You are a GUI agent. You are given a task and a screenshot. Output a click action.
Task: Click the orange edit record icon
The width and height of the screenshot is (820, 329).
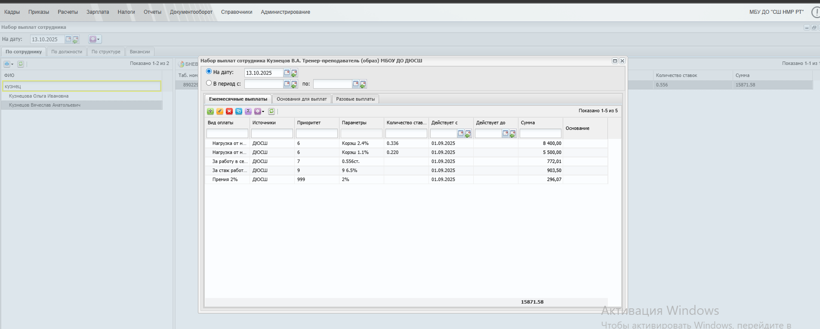(220, 111)
